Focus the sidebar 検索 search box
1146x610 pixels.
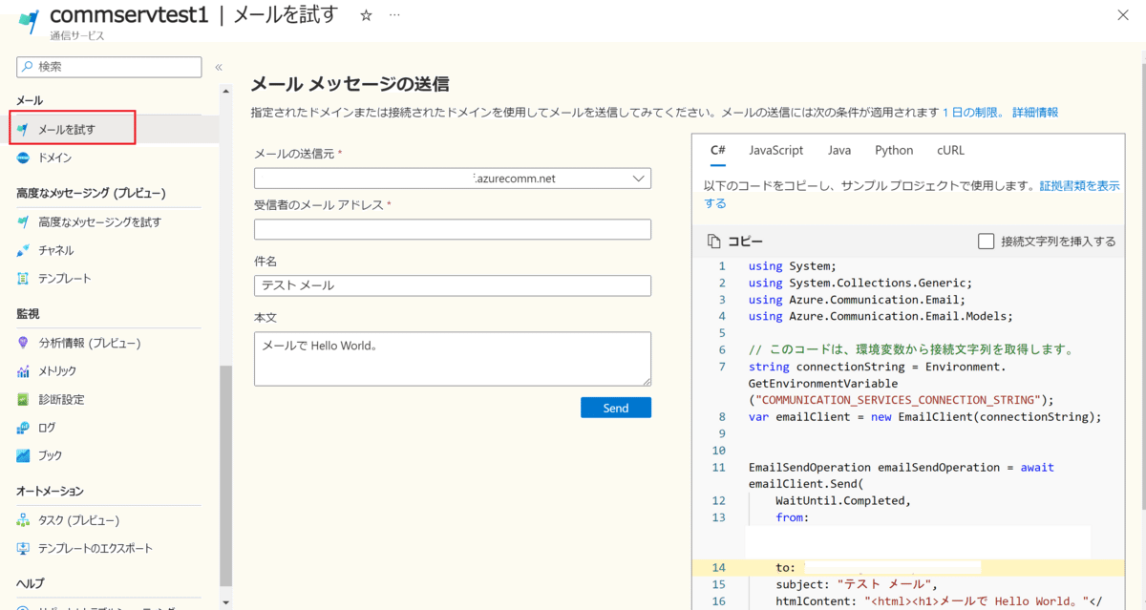(x=109, y=67)
